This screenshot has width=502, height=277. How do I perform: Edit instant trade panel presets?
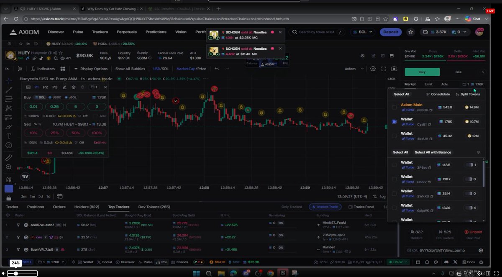tap(64, 87)
